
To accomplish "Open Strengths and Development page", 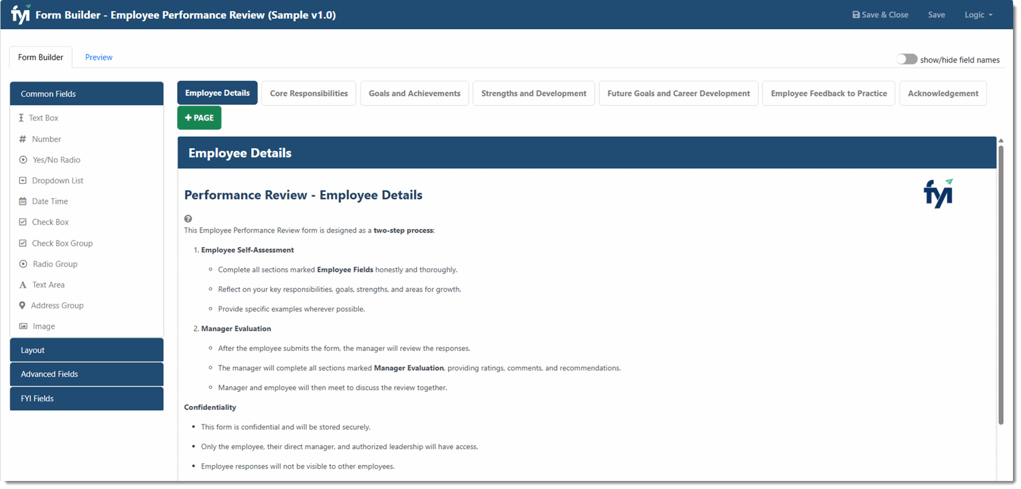I will (534, 93).
